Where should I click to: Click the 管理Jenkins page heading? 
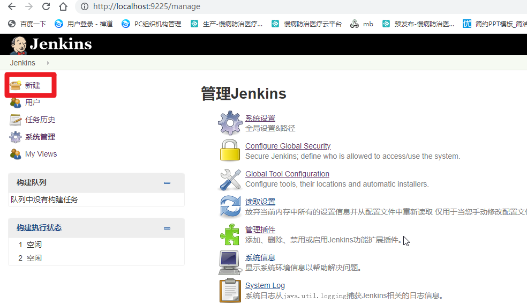point(243,94)
